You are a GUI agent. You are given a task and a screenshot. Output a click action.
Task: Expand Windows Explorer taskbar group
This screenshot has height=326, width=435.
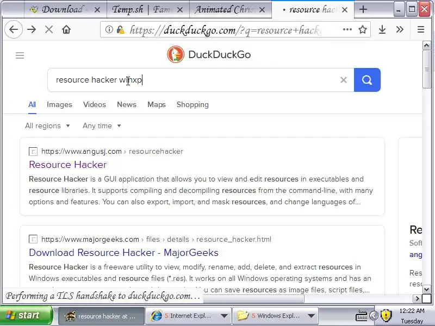click(x=311, y=316)
